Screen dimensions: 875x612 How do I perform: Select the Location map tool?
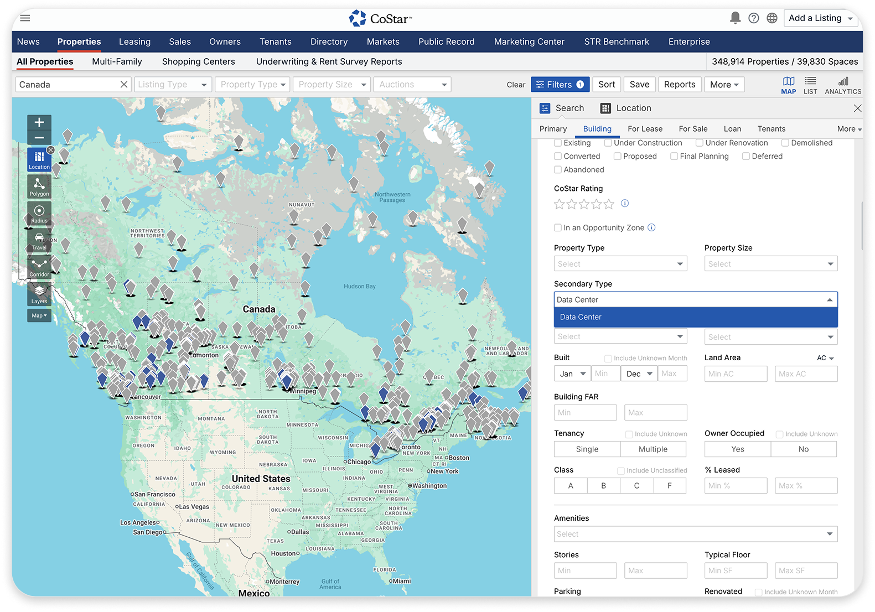39,159
